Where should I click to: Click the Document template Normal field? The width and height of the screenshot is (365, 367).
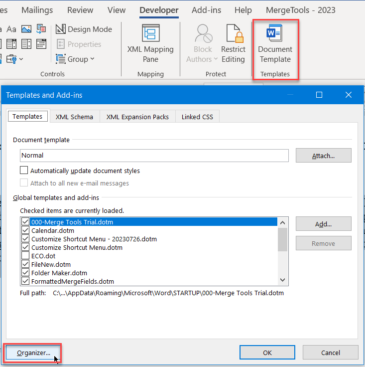click(x=154, y=156)
